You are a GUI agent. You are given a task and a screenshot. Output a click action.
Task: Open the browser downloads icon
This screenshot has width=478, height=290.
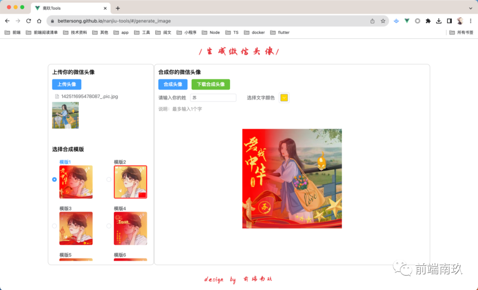[439, 21]
